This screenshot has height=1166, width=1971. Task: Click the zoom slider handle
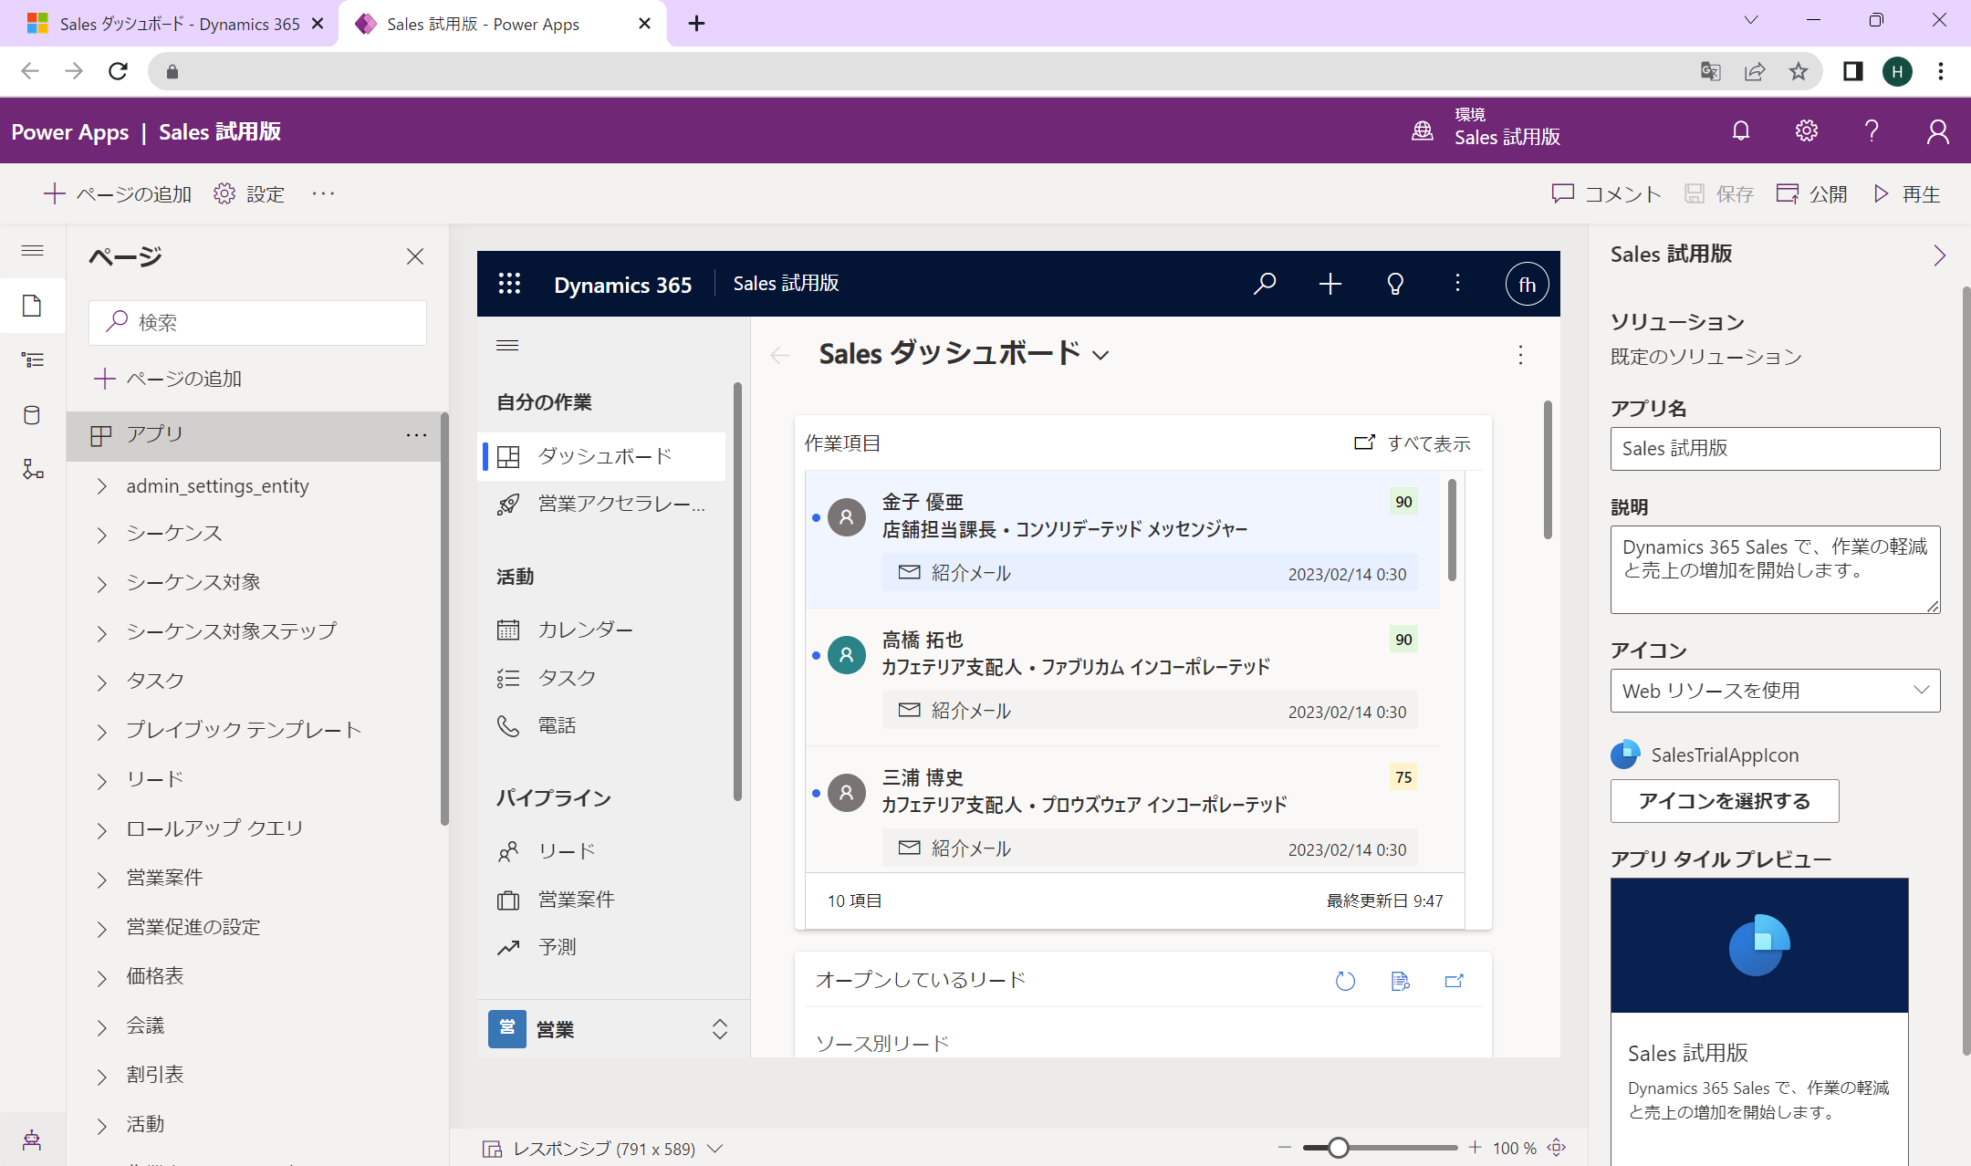[1338, 1148]
